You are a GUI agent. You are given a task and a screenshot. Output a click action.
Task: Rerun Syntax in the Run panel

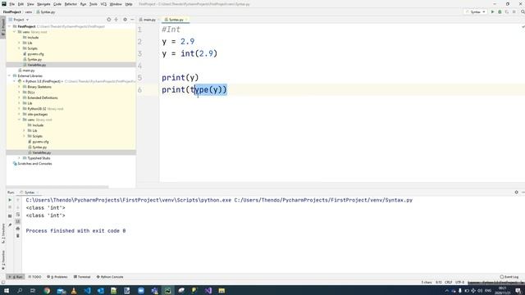tap(10, 200)
